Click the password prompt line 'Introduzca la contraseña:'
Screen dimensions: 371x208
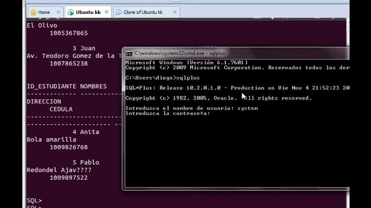click(168, 113)
